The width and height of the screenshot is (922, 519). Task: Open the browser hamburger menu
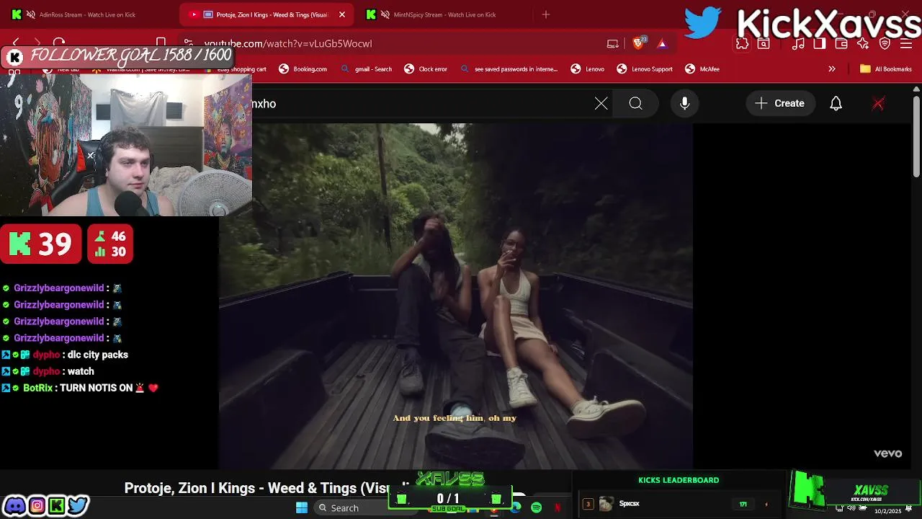point(906,44)
